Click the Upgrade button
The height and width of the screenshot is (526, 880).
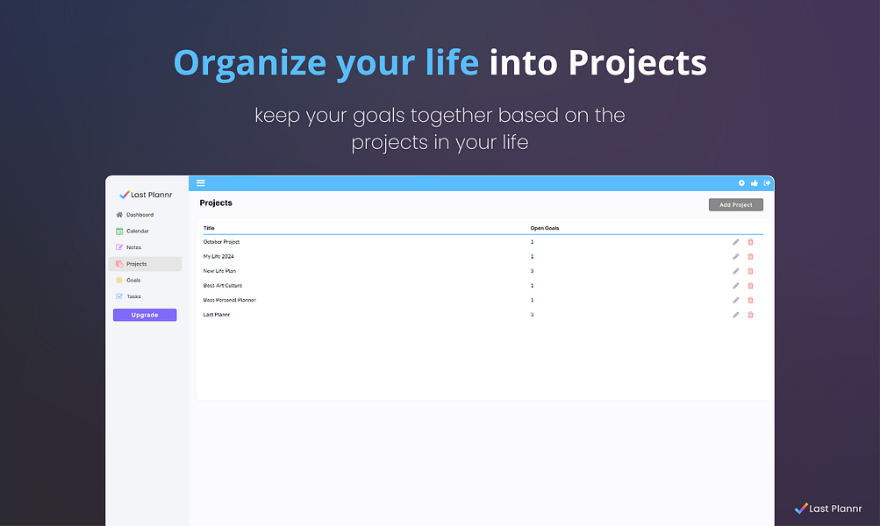[x=145, y=315]
